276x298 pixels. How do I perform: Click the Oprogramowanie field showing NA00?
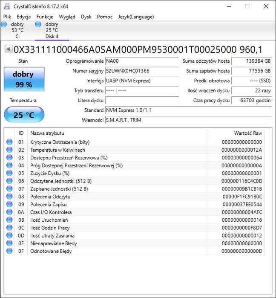click(142, 61)
